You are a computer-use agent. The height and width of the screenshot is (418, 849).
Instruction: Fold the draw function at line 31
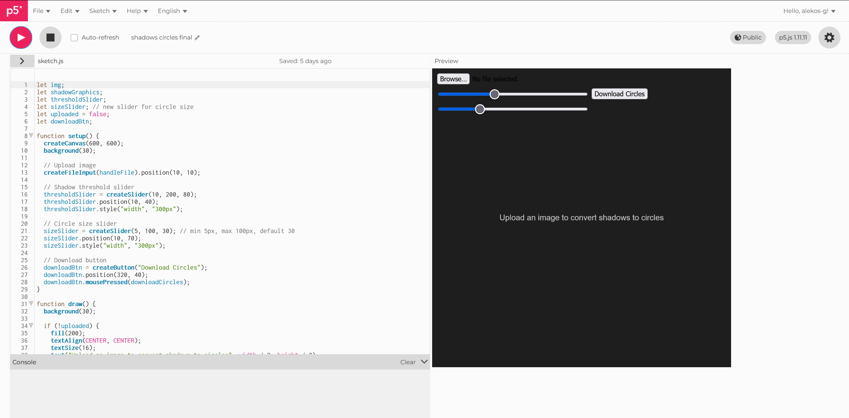[31, 303]
